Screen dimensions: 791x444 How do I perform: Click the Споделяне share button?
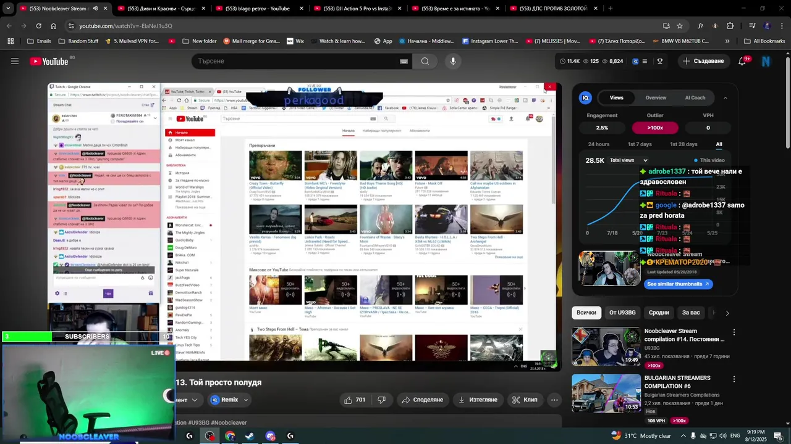pyautogui.click(x=422, y=400)
